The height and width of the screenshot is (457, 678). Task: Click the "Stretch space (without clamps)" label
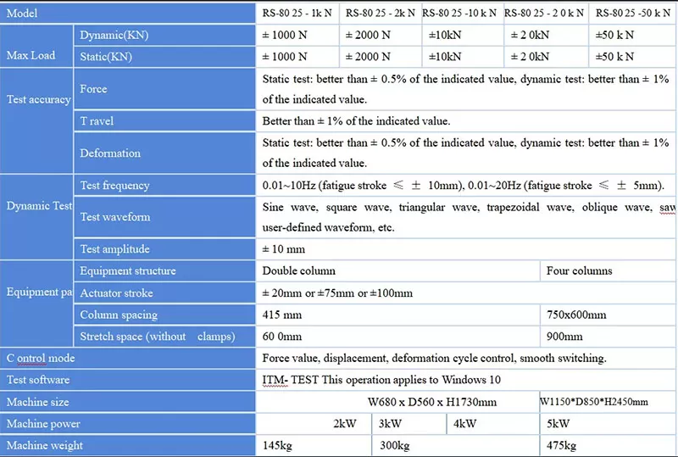(158, 337)
